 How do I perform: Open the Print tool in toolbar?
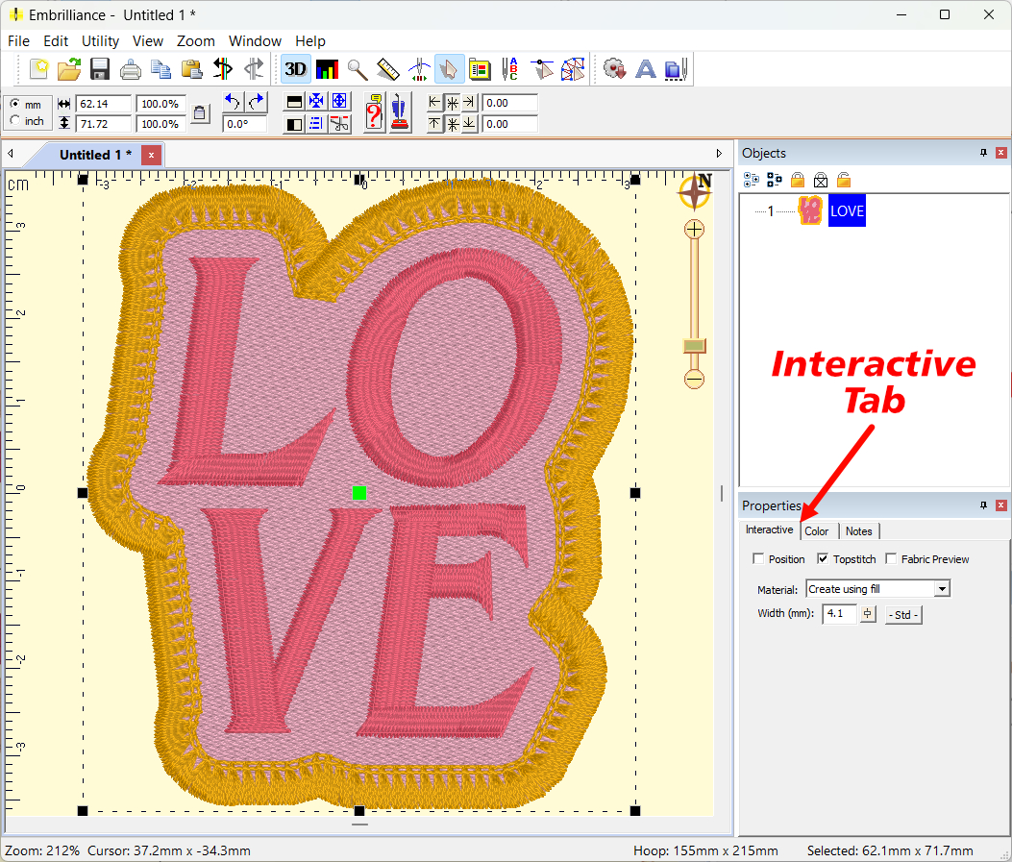[131, 69]
